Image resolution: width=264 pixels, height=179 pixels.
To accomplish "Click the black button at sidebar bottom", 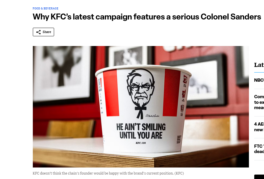I will pyautogui.click(x=259, y=177).
